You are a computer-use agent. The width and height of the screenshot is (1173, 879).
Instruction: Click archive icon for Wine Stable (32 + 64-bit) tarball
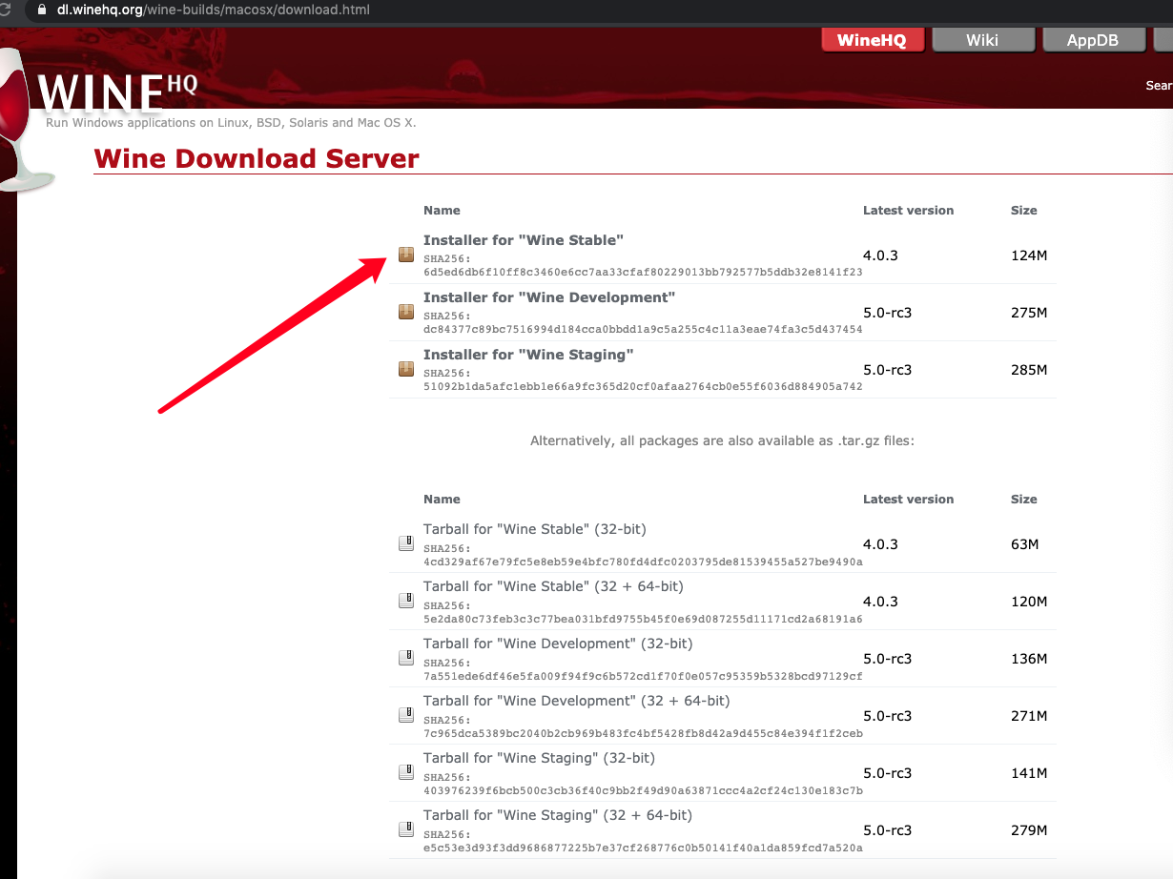pos(406,602)
